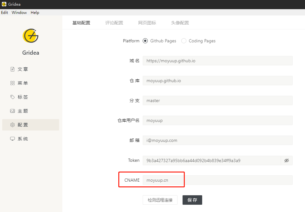Focus the 域名 input field
305x212 pixels.
pyautogui.click(x=218, y=61)
